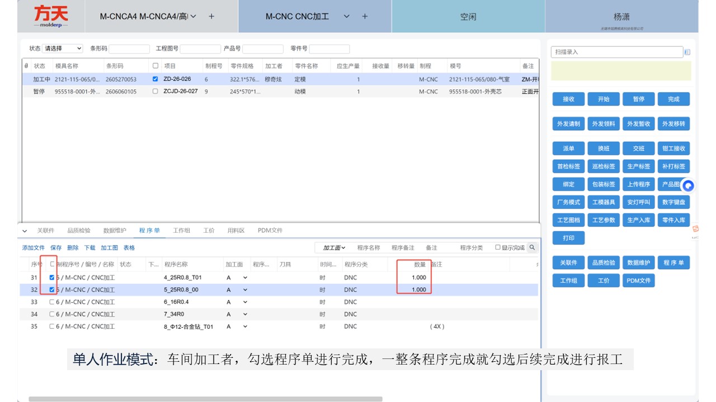Click the 添加文件 link

click(34, 248)
